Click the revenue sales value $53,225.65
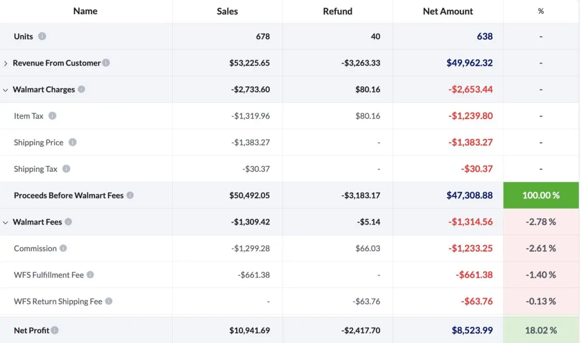Image resolution: width=580 pixels, height=343 pixels. tap(249, 63)
